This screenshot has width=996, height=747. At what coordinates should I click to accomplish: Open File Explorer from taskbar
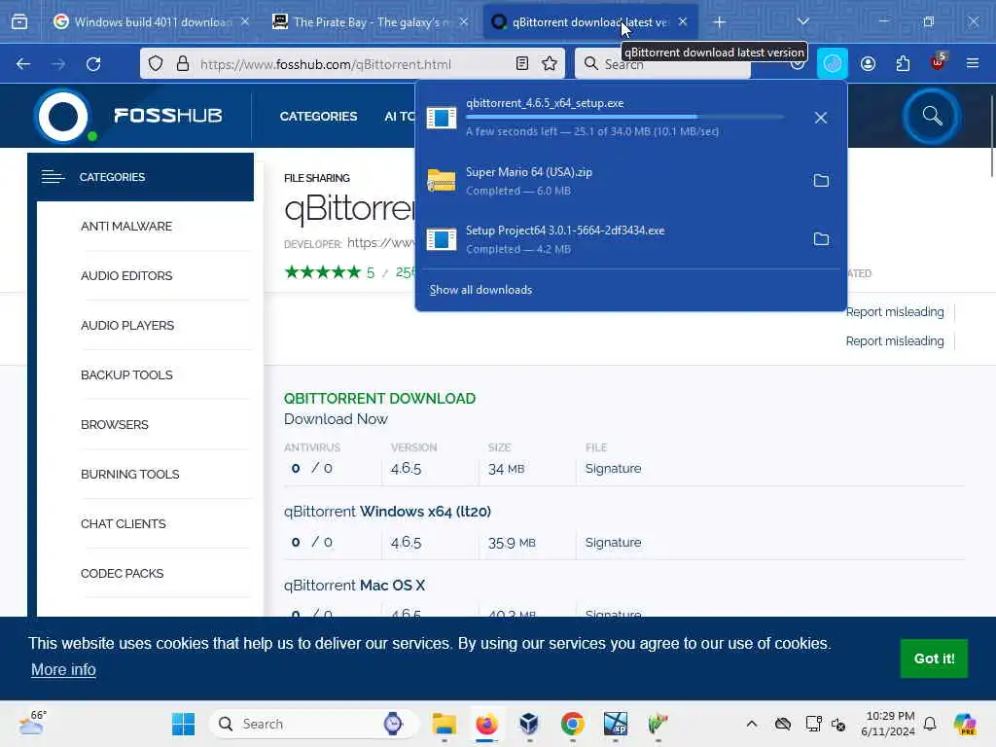tap(444, 724)
